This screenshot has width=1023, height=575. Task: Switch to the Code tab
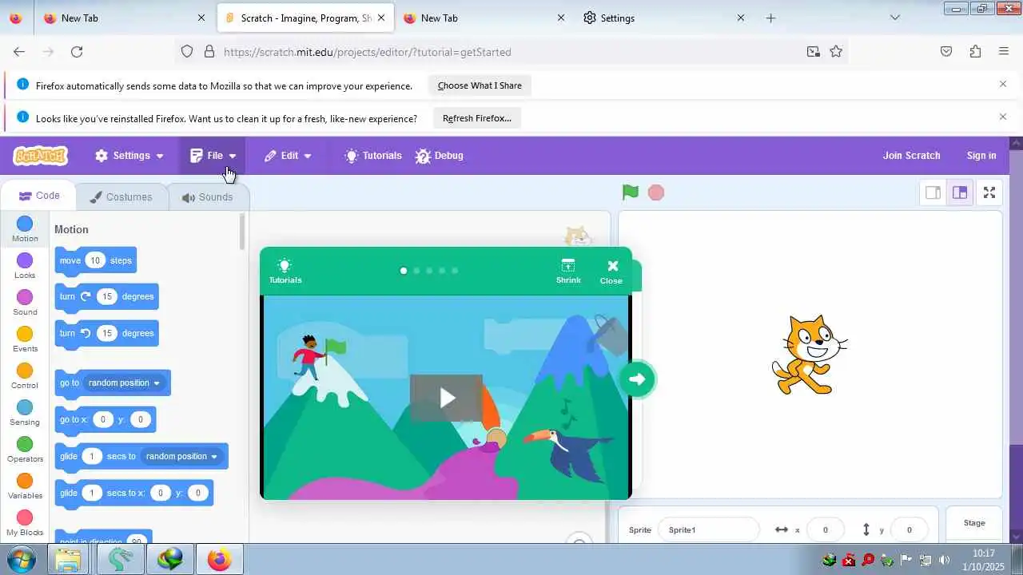click(x=39, y=196)
